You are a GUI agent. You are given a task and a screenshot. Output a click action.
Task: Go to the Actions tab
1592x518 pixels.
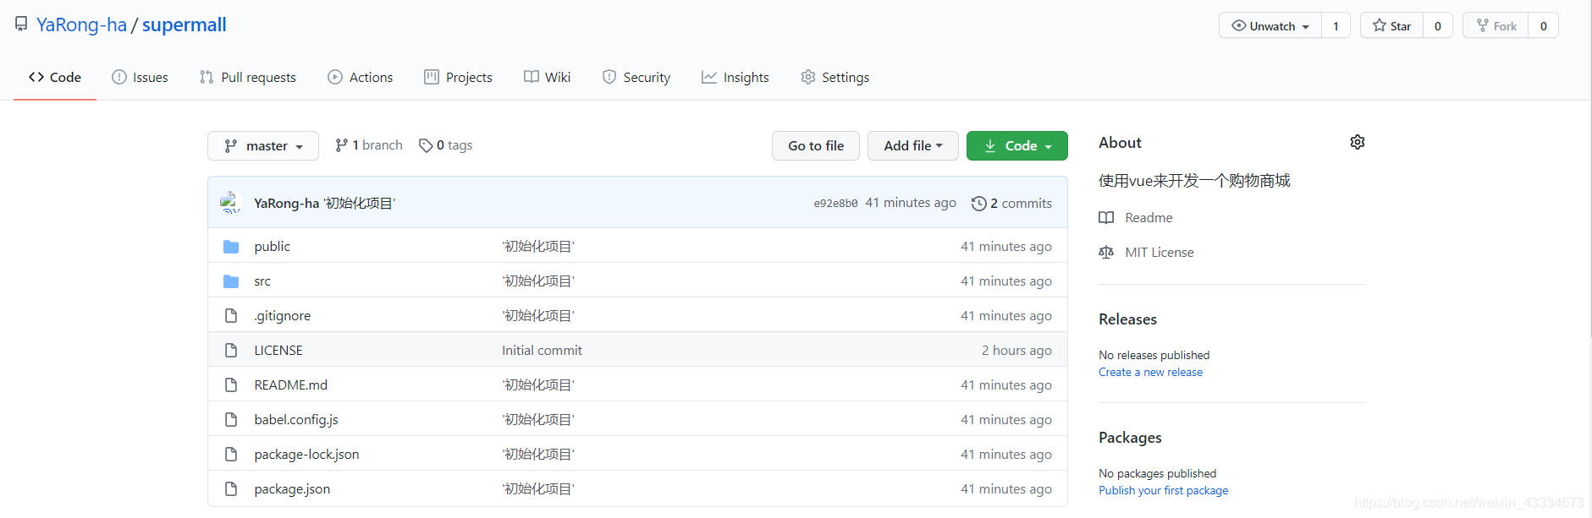click(361, 77)
